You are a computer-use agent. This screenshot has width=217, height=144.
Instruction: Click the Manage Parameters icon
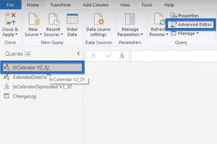[x=130, y=19]
